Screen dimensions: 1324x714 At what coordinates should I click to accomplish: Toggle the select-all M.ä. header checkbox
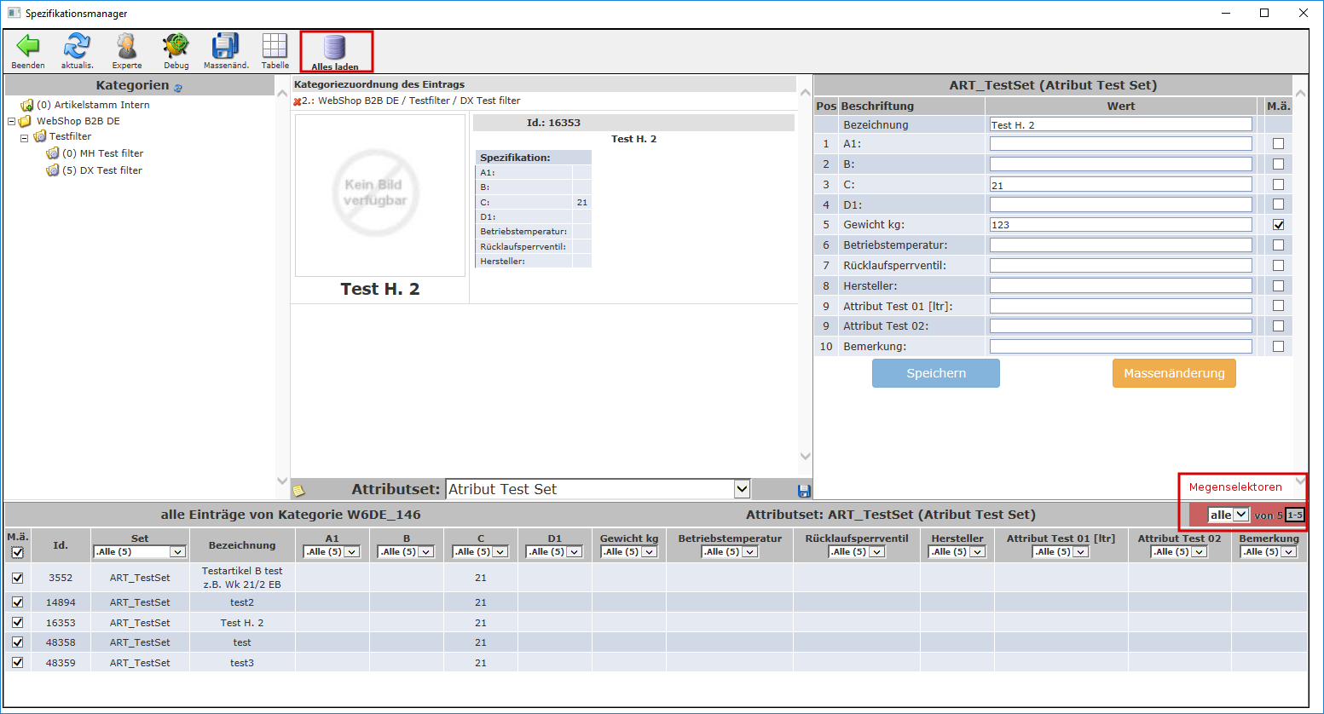[x=18, y=552]
